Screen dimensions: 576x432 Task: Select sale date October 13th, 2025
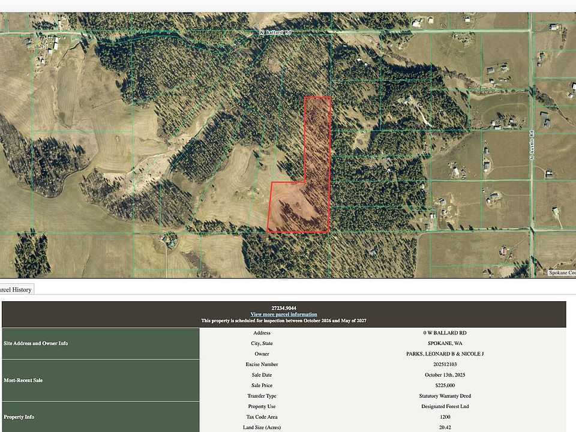(x=445, y=375)
